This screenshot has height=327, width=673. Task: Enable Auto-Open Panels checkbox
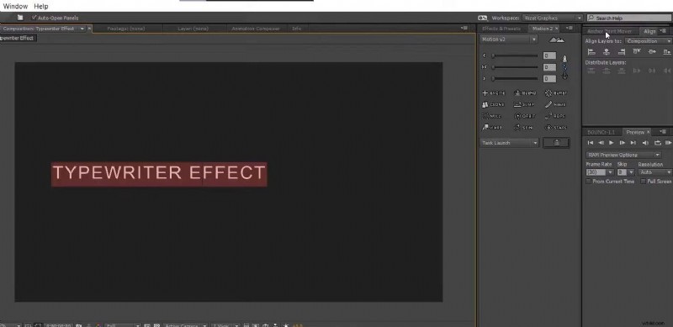pyautogui.click(x=34, y=18)
